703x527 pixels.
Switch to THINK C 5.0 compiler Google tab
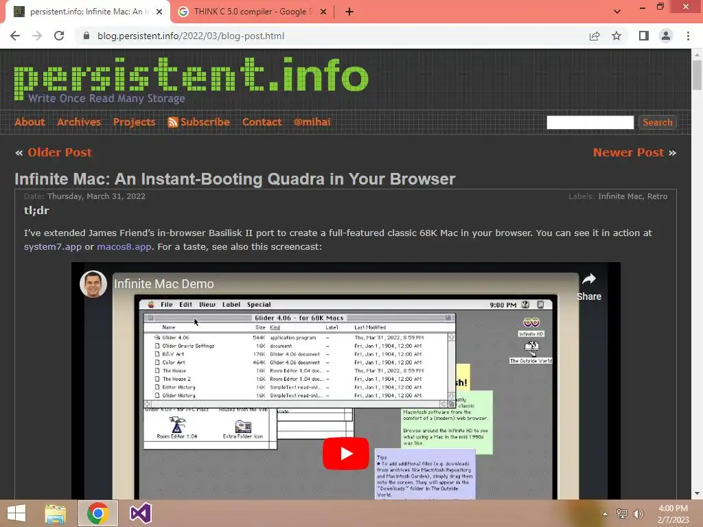pos(253,12)
